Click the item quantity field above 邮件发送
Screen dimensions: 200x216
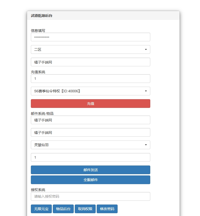coord(90,157)
